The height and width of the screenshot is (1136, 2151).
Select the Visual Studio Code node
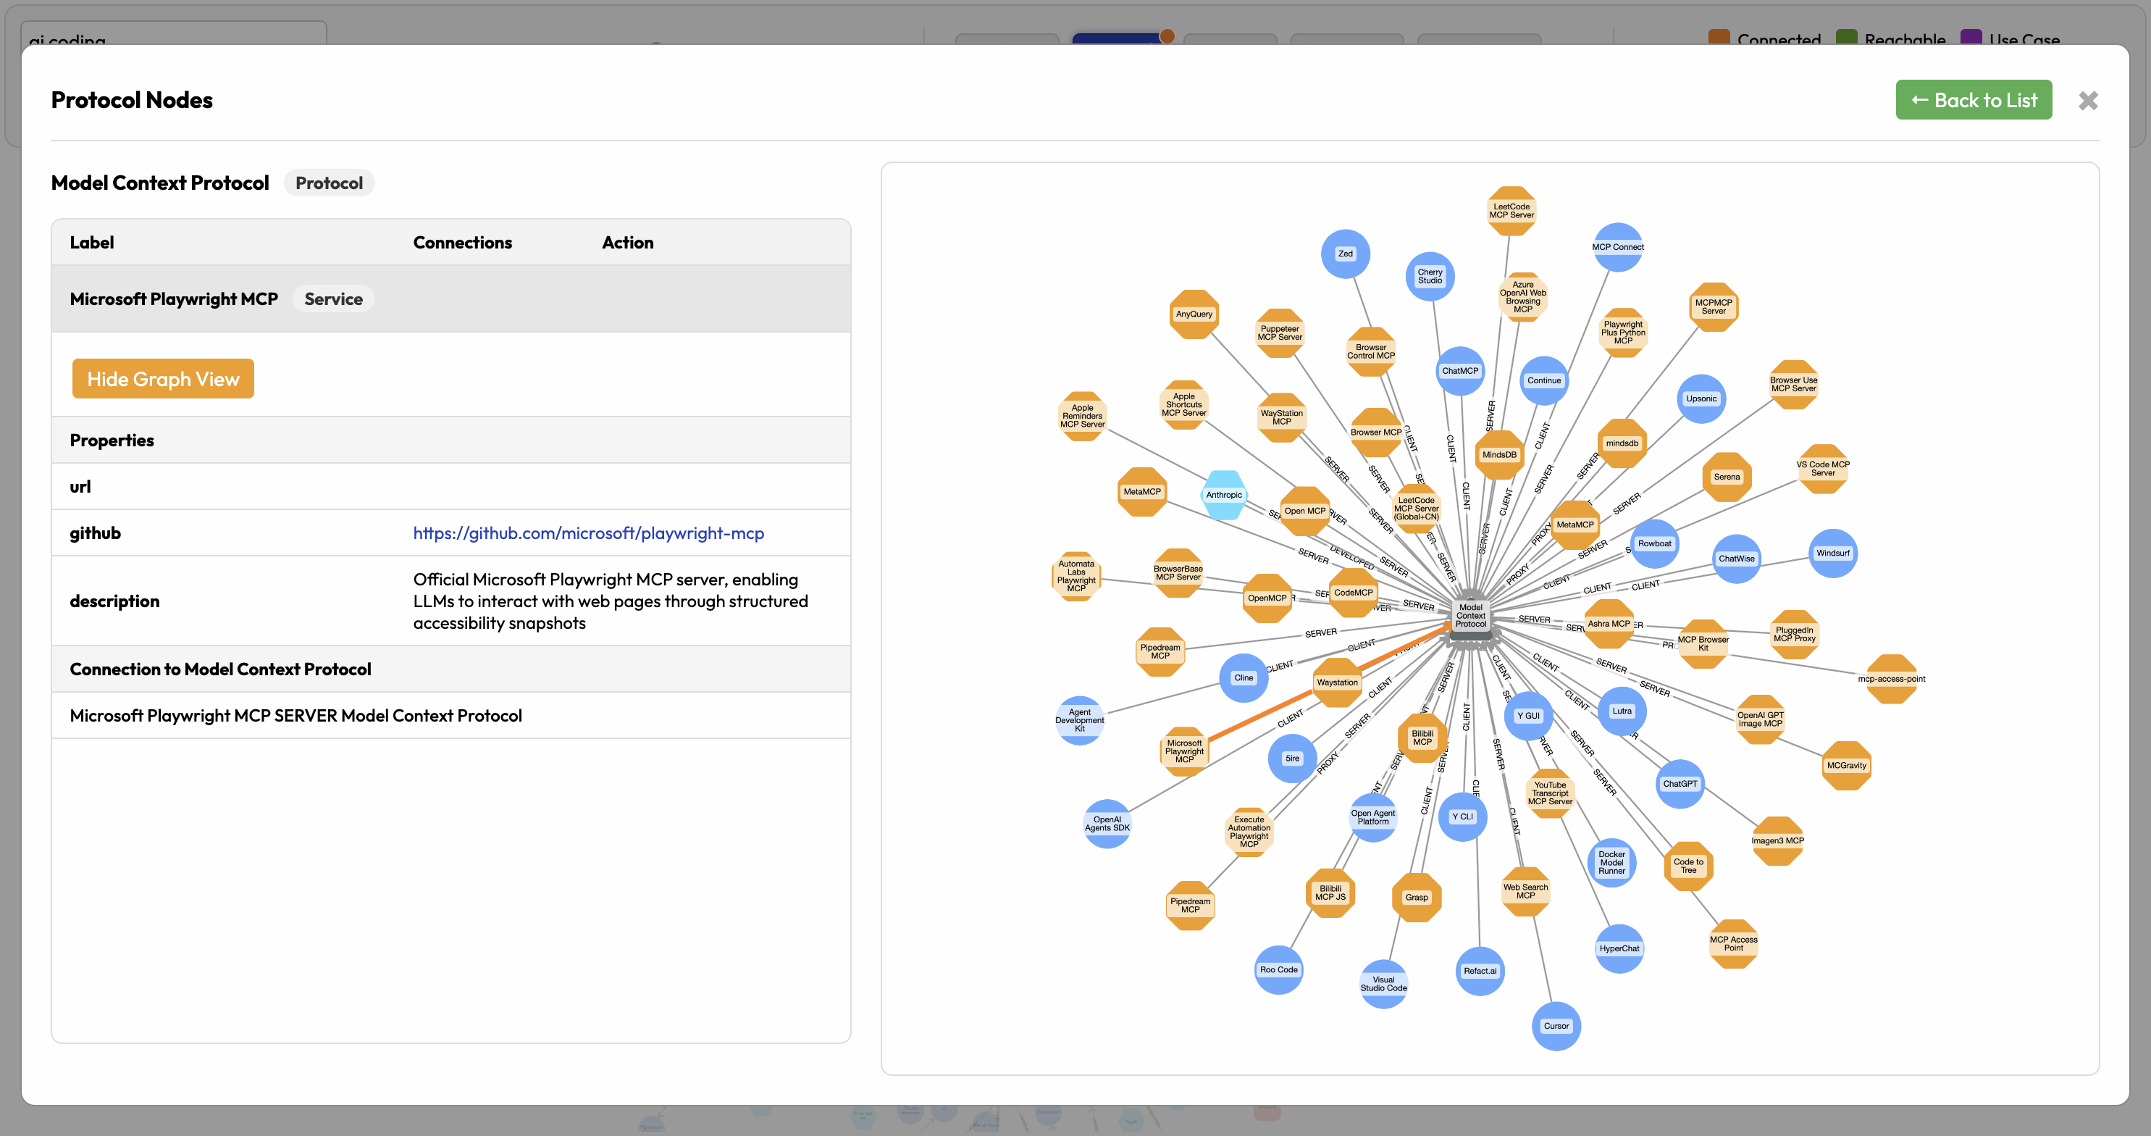1383,985
